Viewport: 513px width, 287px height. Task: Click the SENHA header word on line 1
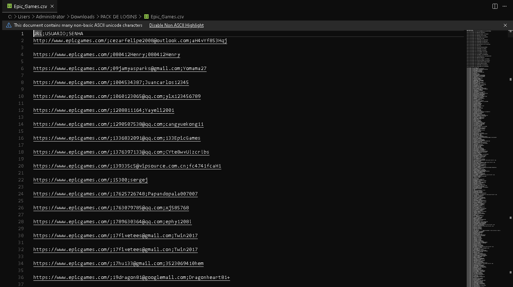point(76,34)
